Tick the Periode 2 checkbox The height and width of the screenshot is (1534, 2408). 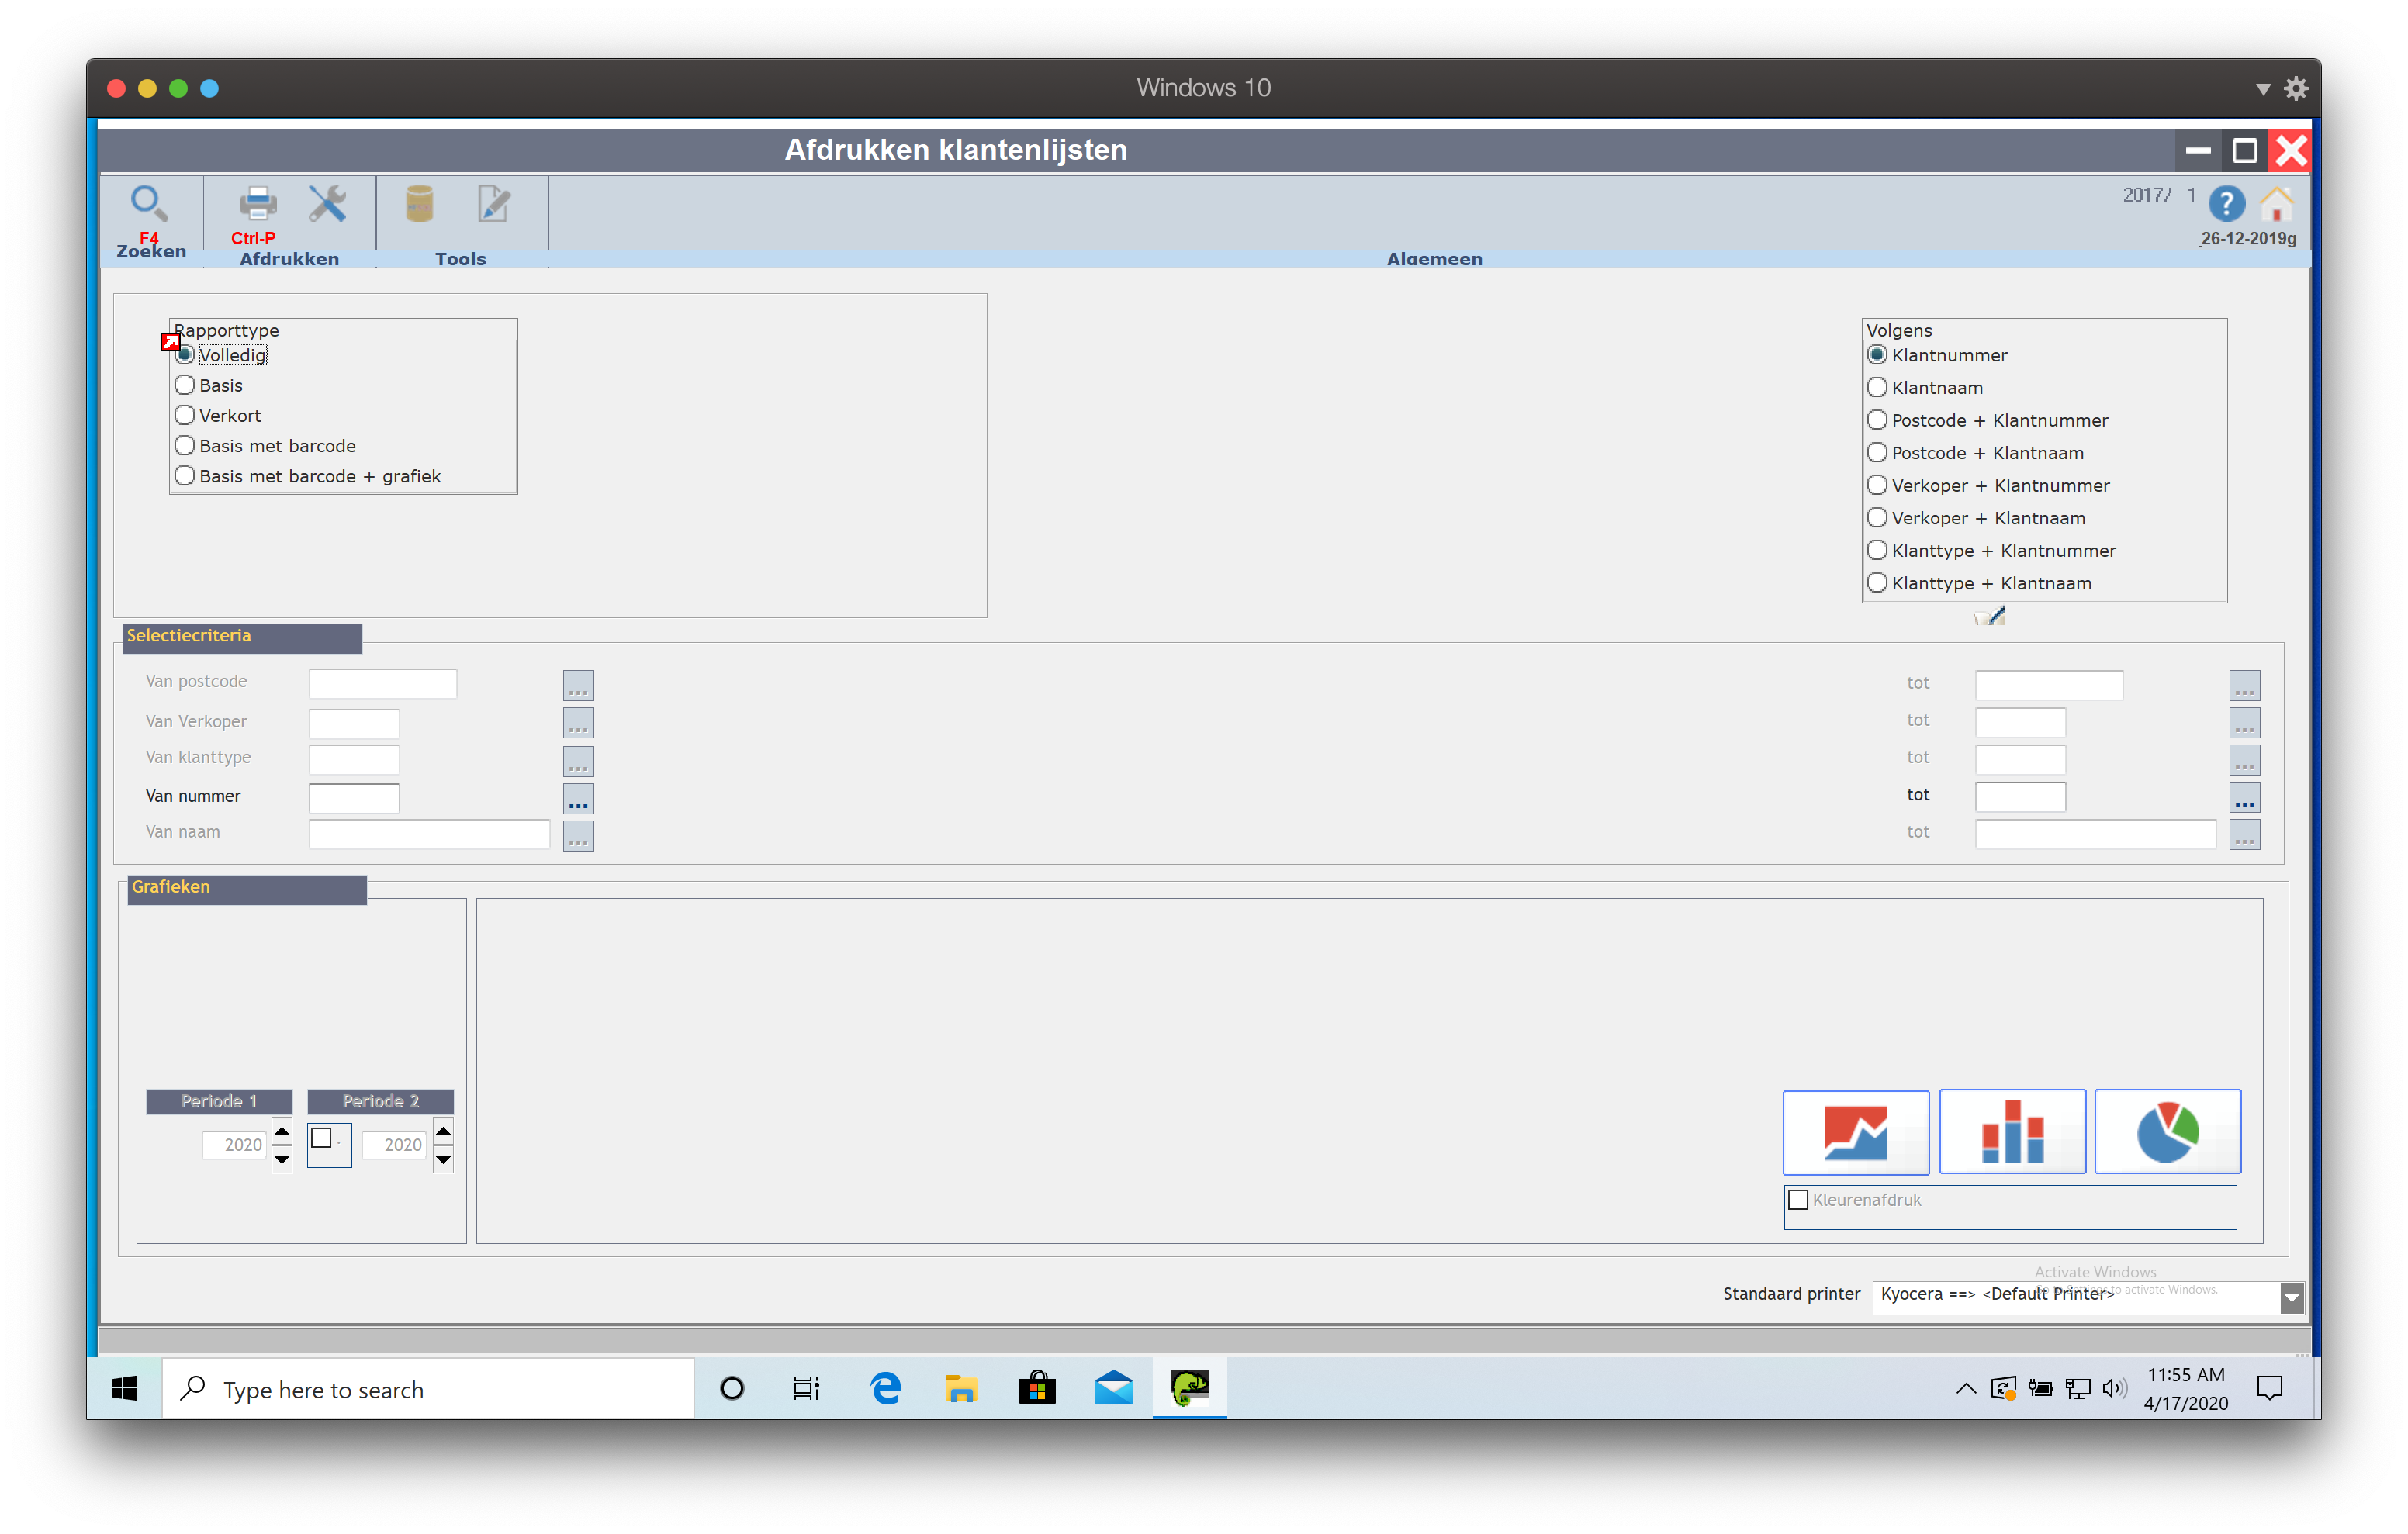pyautogui.click(x=321, y=1138)
